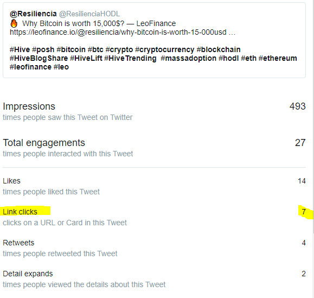Click the #bitcoin hashtag
The height and width of the screenshot is (298, 314).
(71, 49)
